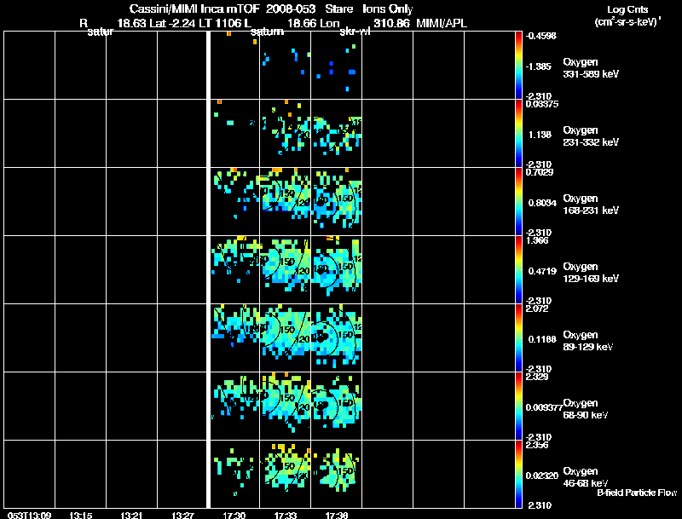
Task: Click the 17:33 image in the 168-231 keV row
Action: click(x=286, y=201)
